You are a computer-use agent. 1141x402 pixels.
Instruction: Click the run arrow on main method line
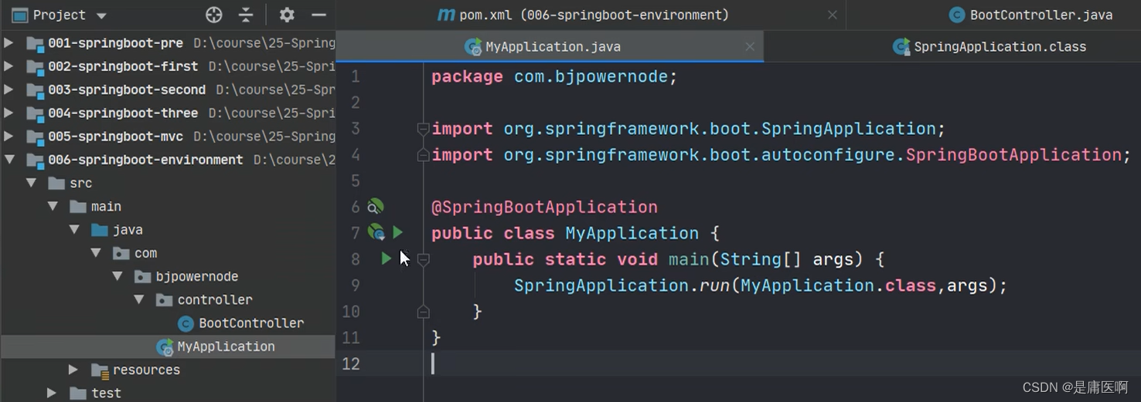point(386,258)
